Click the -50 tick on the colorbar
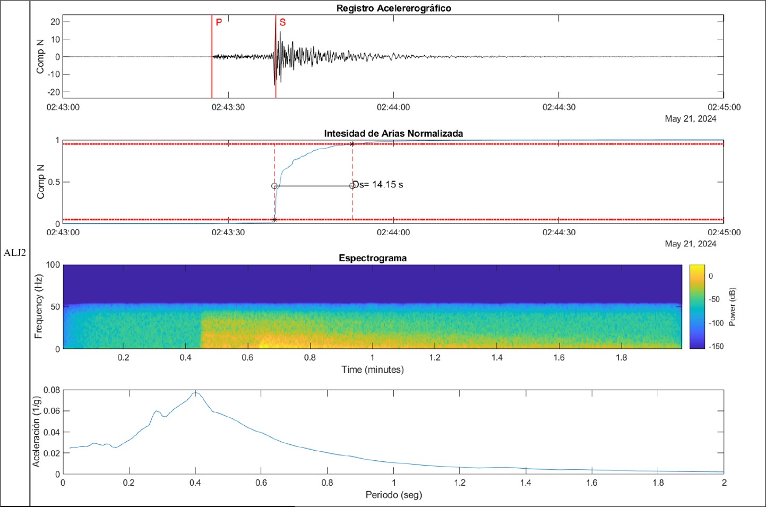Viewport: 766px width, 507px height. (715, 299)
